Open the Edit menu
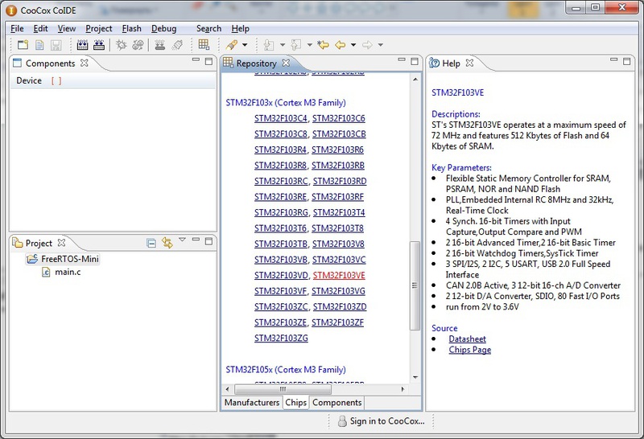The image size is (644, 439). tap(40, 28)
